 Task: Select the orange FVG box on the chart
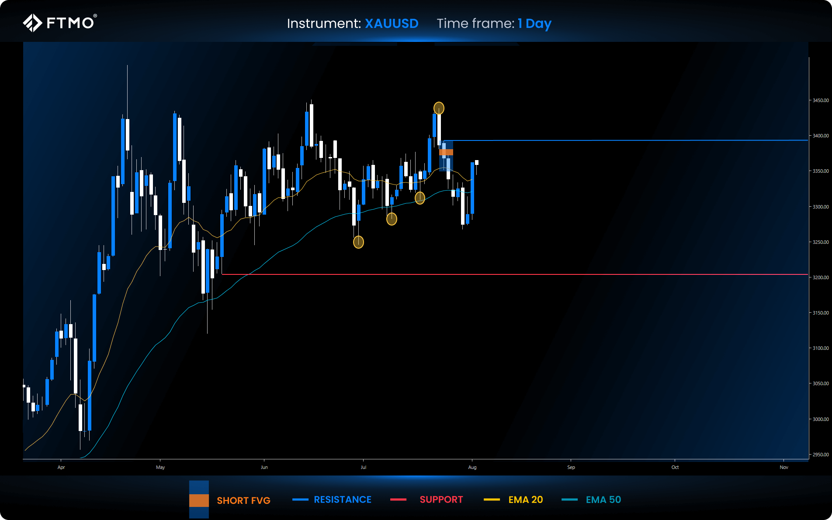point(446,152)
